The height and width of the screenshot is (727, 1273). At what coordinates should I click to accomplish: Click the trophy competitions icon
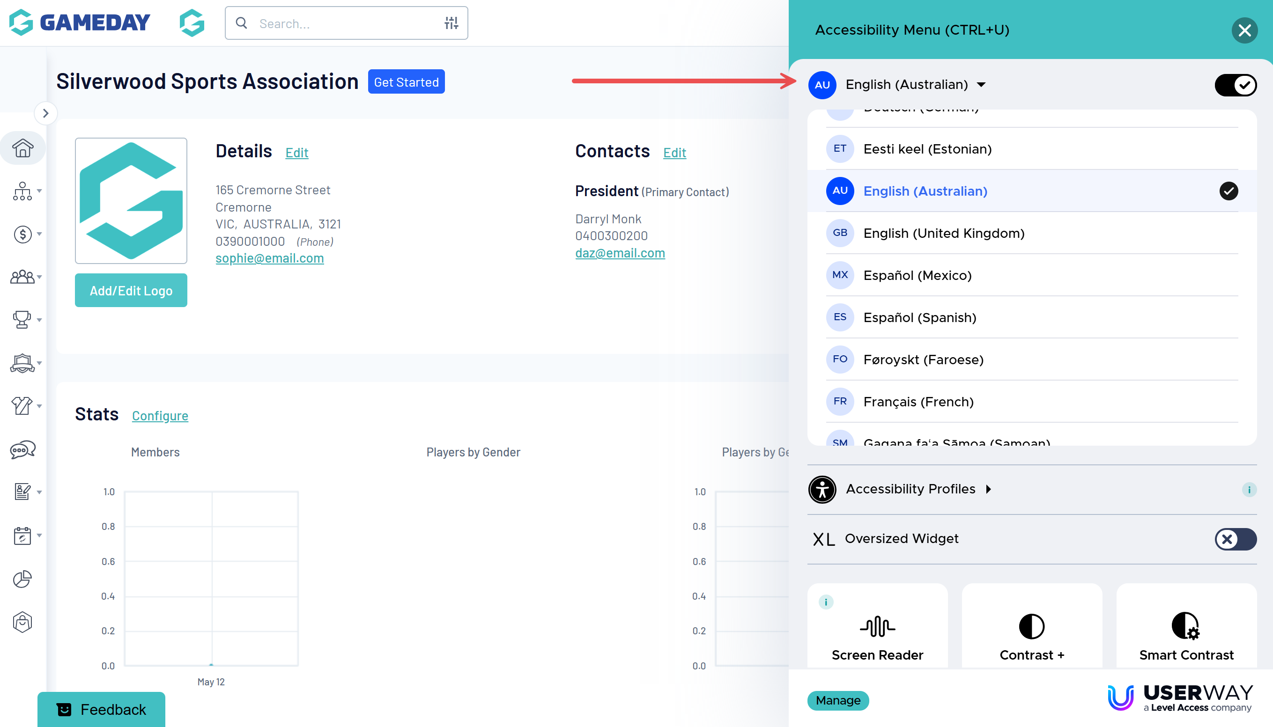(x=22, y=320)
